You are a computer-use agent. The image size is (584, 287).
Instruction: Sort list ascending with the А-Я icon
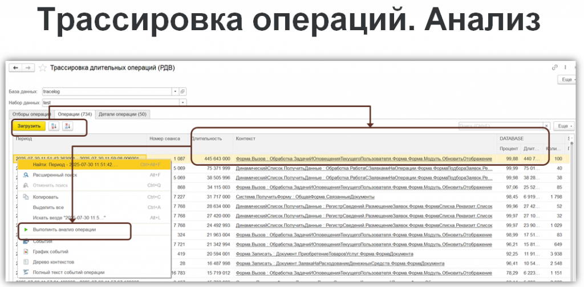pos(54,126)
